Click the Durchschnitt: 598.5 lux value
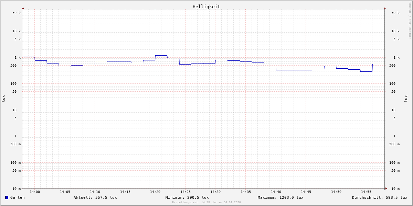 (x=379, y=197)
